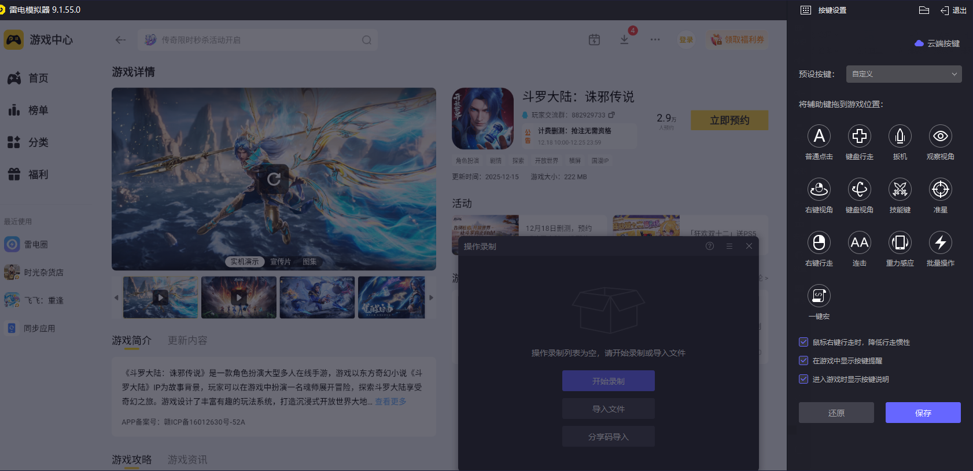Open the 预设按键 preset dropdown

(904, 74)
